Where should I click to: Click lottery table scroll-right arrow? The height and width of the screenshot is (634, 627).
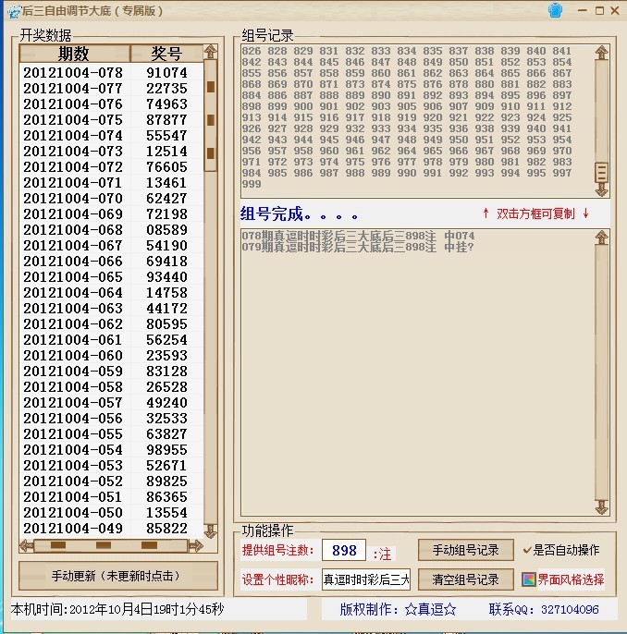pos(195,546)
